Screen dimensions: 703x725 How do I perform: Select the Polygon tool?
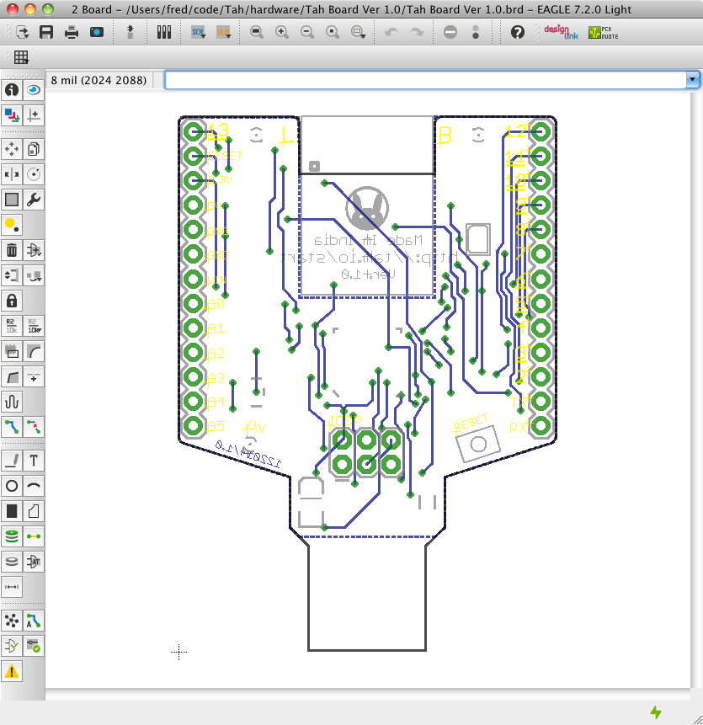[x=35, y=511]
